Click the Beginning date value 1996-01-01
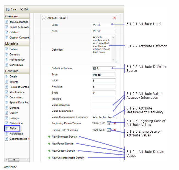This screenshot has height=170, width=179. 99,123
